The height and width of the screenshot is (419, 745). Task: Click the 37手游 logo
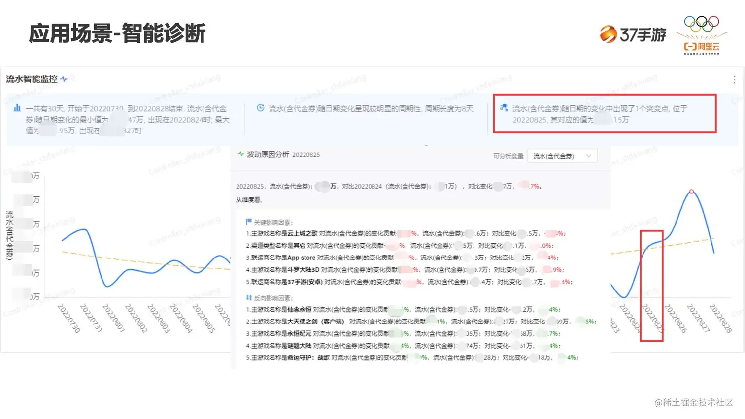[633, 34]
